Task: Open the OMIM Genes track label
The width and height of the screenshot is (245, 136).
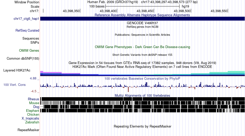Action: pyautogui.click(x=29, y=50)
